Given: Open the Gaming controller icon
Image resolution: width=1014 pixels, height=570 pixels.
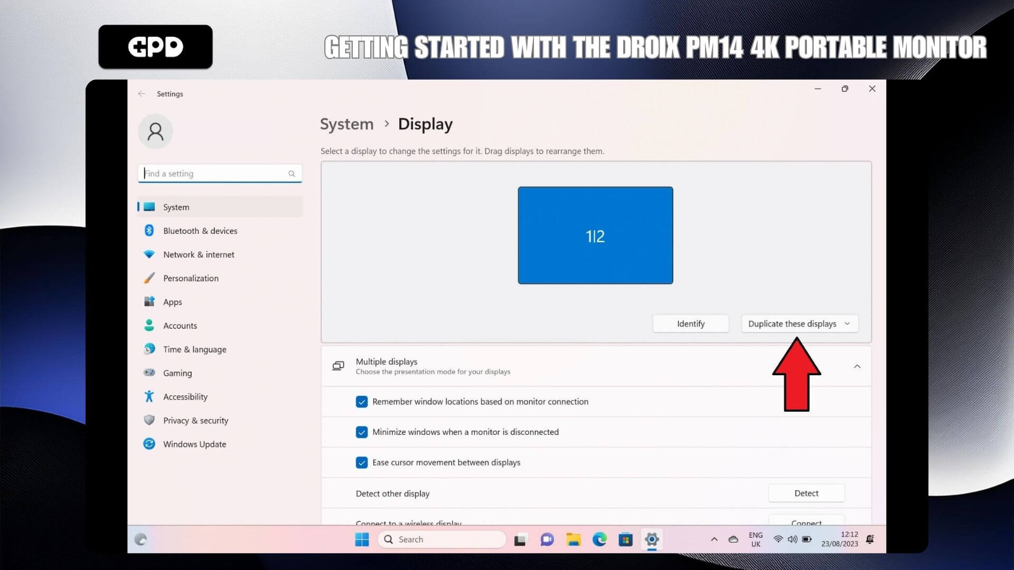Looking at the screenshot, I should click(x=149, y=373).
